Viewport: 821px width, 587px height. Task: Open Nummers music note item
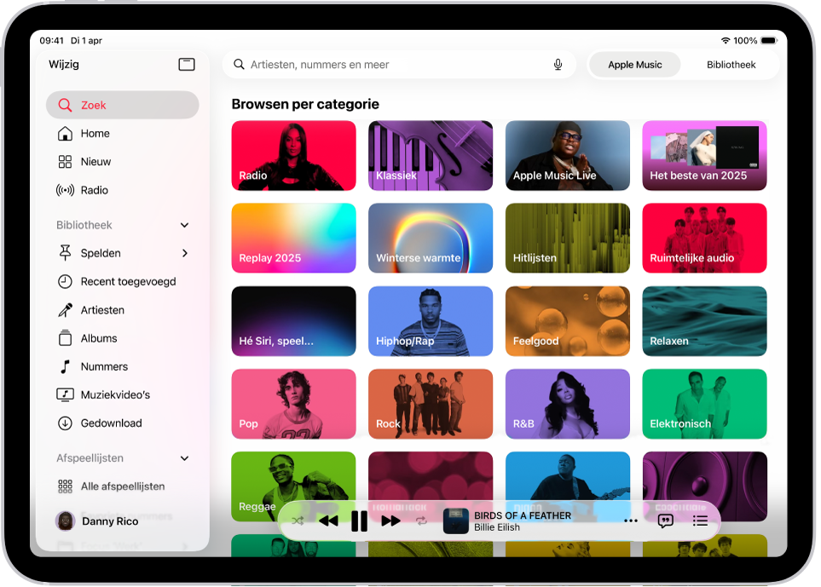click(122, 366)
